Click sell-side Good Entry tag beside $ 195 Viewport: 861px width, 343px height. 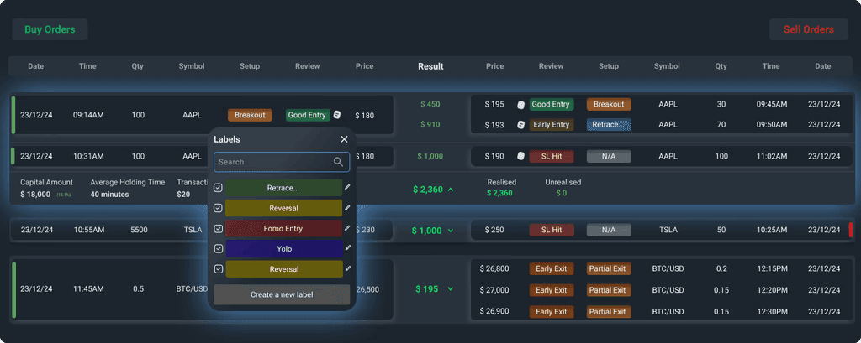coord(552,104)
